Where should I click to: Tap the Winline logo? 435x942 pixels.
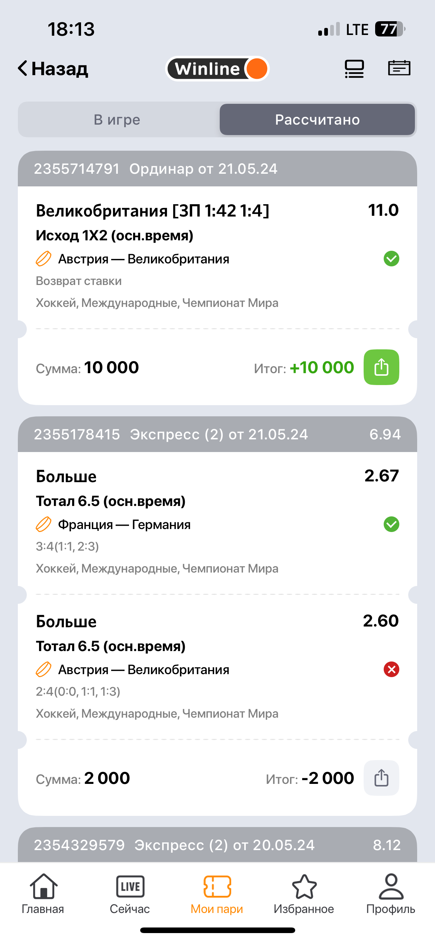(x=217, y=69)
